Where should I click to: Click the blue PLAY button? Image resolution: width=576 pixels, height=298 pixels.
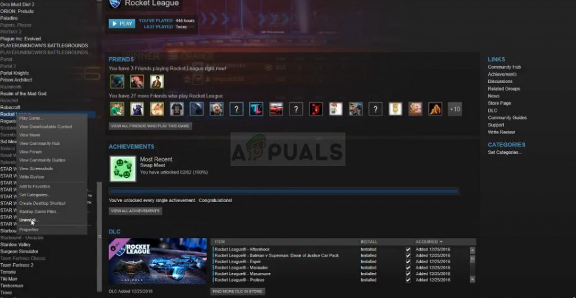coord(122,24)
